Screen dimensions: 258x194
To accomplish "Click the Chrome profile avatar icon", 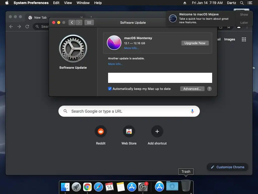I will pyautogui.click(x=239, y=27).
